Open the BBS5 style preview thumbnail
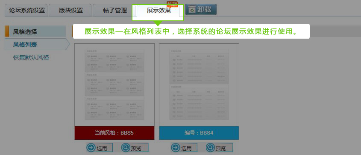Viewport: 361px width, 155px height. tap(114, 85)
